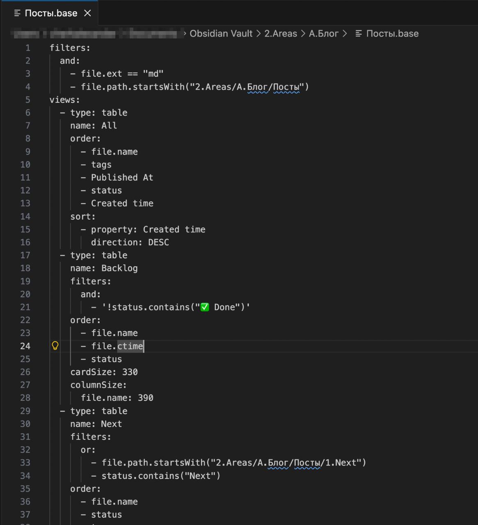Click line number 17 in the gutter
This screenshot has width=478, height=525.
tap(25, 255)
